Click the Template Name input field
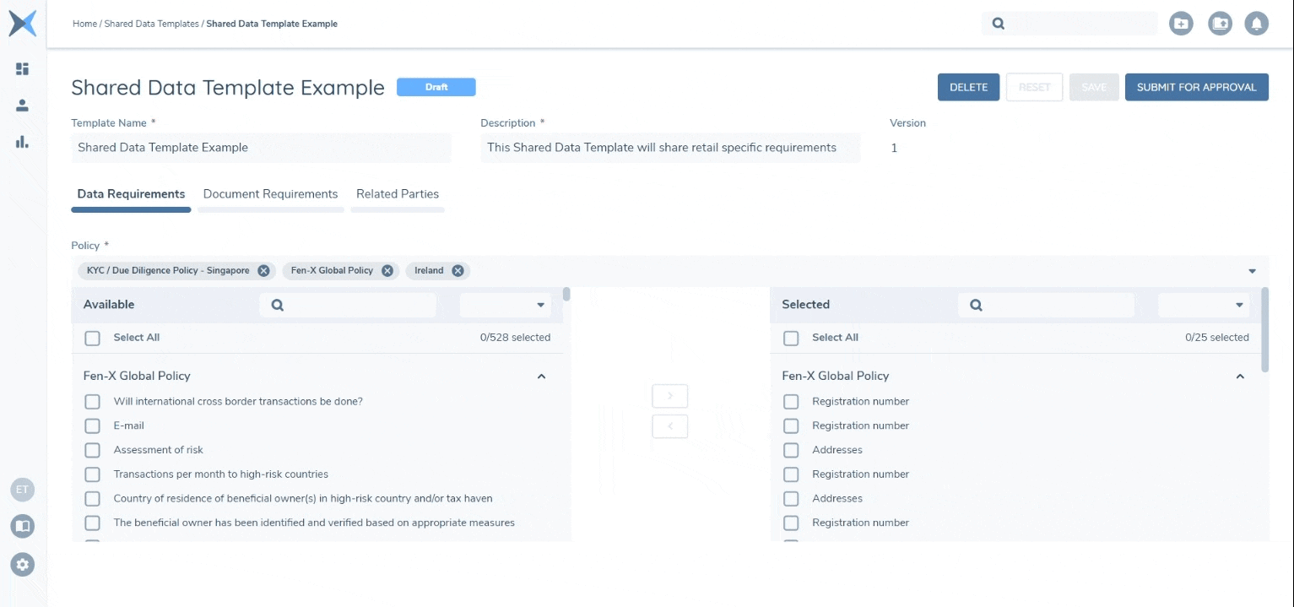The image size is (1294, 607). tap(261, 148)
